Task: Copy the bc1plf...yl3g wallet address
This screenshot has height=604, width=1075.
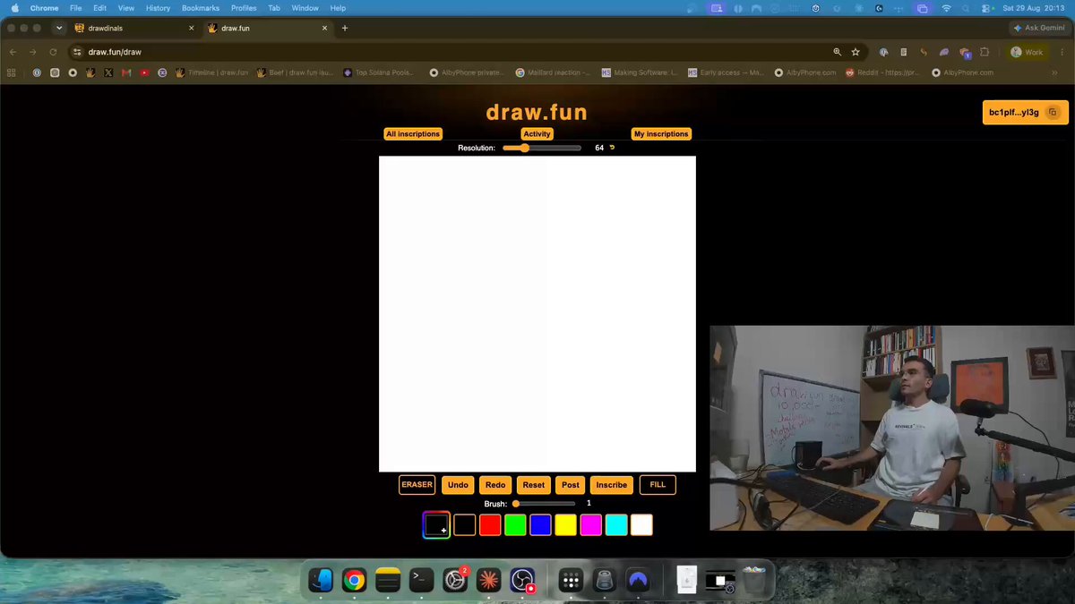Action: pos(1053,112)
